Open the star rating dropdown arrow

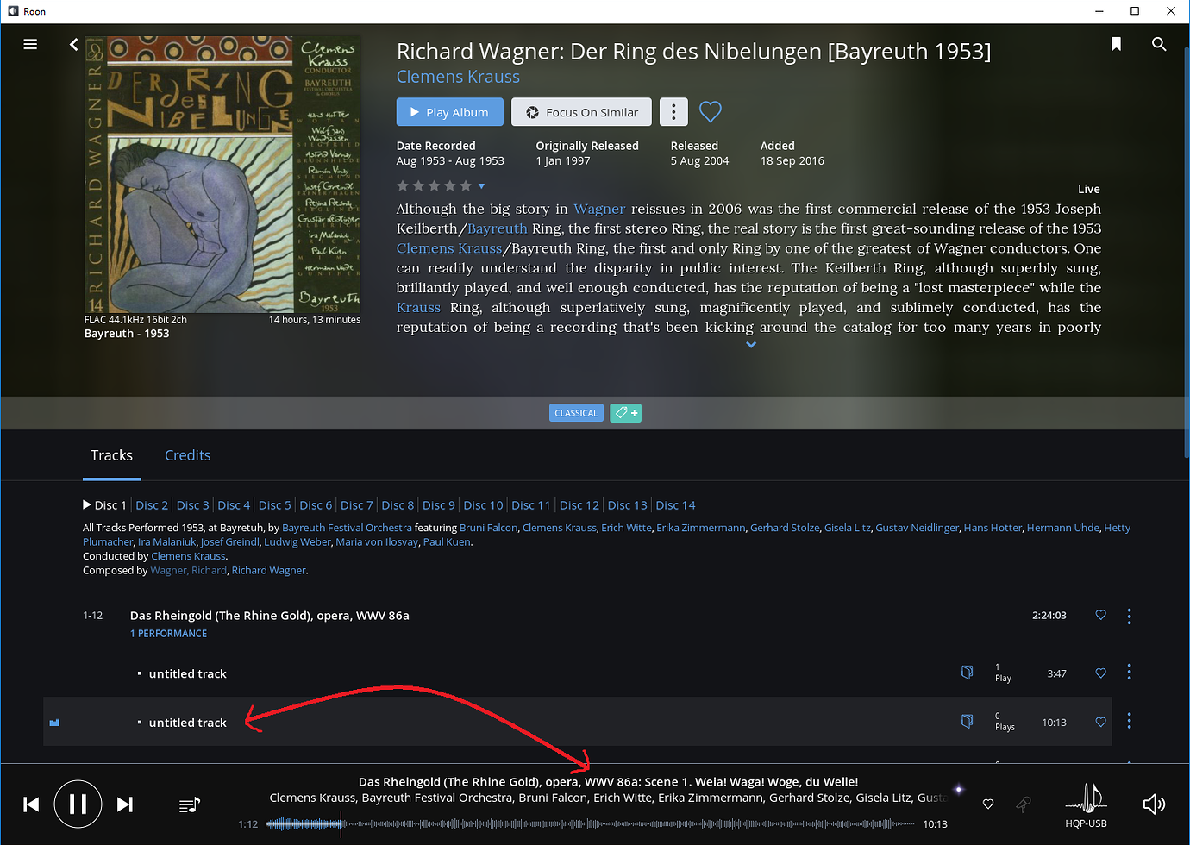(x=481, y=186)
